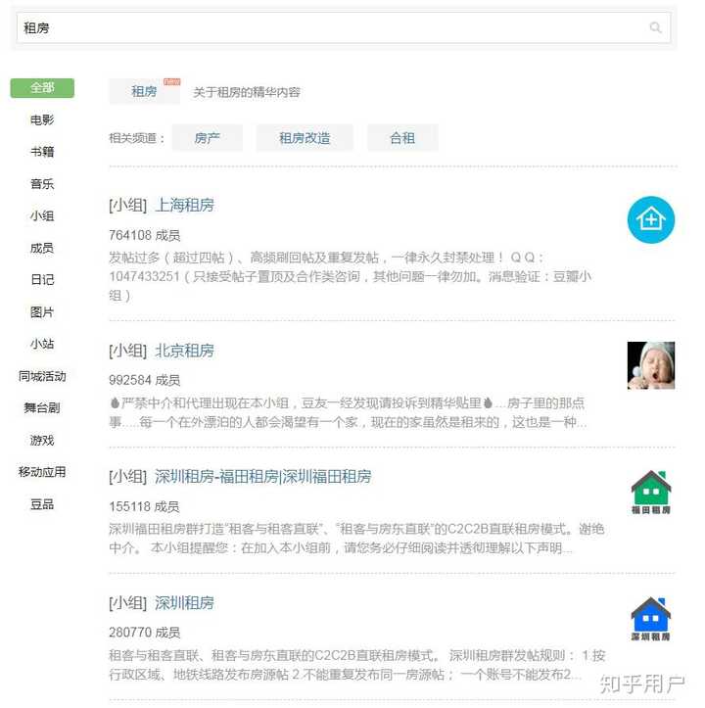Select the 舞台剧 category
This screenshot has width=705, height=708.
[42, 408]
